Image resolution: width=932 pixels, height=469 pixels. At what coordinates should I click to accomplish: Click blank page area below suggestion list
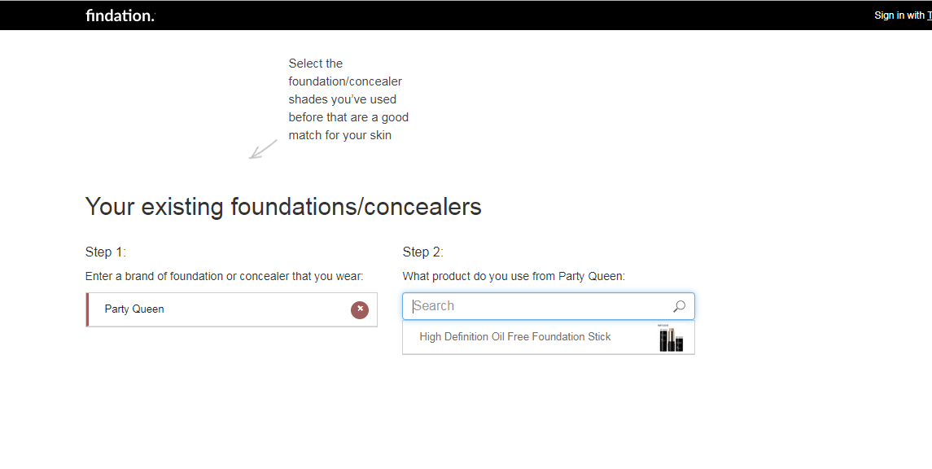pyautogui.click(x=548, y=410)
